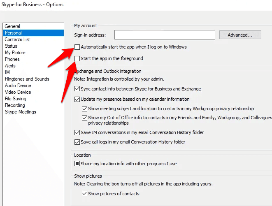Uncheck Show pictures of contacts
The width and height of the screenshot is (272, 206).
85,194
